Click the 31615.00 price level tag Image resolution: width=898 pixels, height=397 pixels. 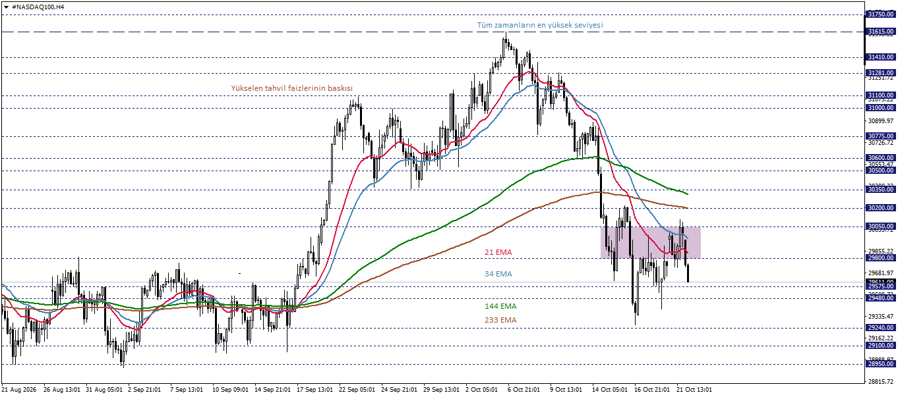pyautogui.click(x=880, y=31)
